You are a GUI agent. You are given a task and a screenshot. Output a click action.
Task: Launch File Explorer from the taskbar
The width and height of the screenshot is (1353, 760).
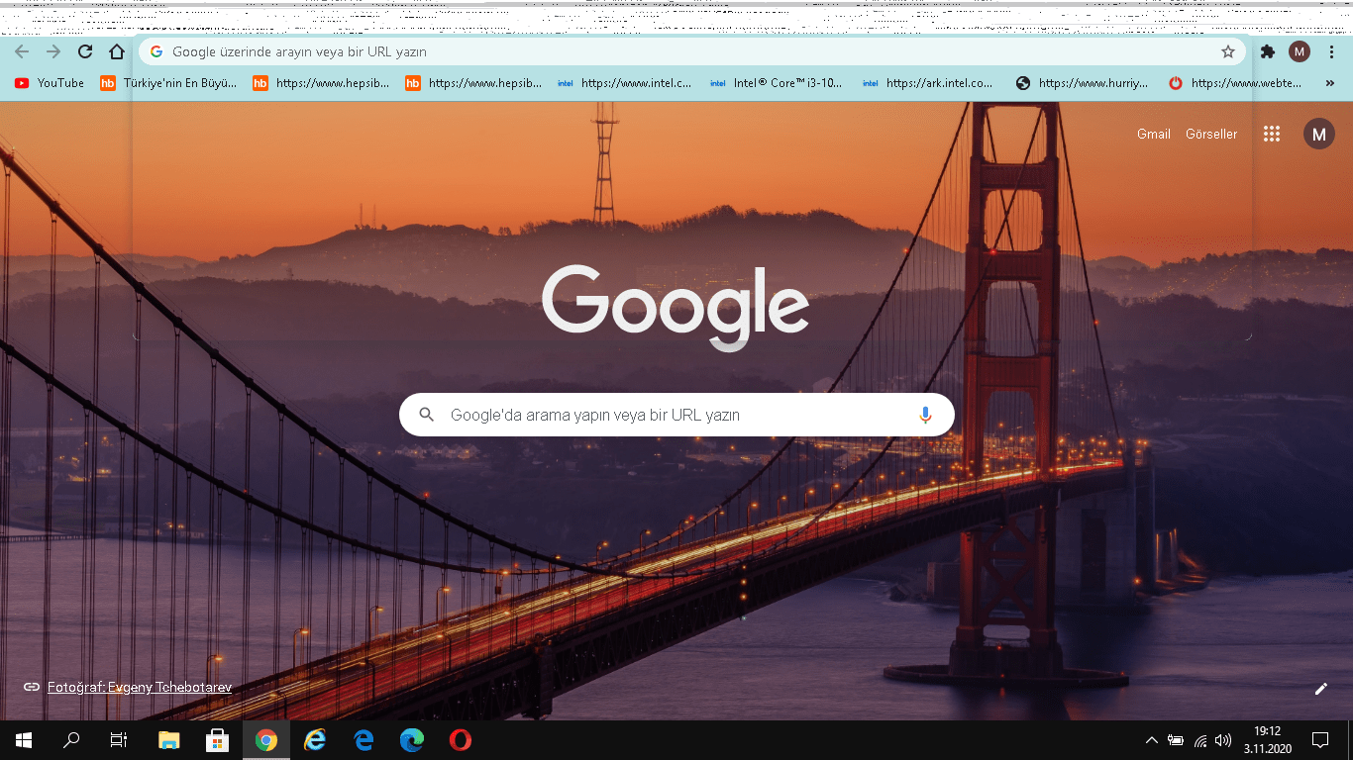click(169, 740)
